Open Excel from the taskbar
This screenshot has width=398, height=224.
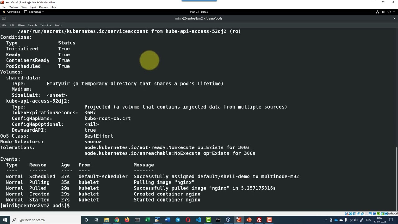pyautogui.click(x=147, y=220)
